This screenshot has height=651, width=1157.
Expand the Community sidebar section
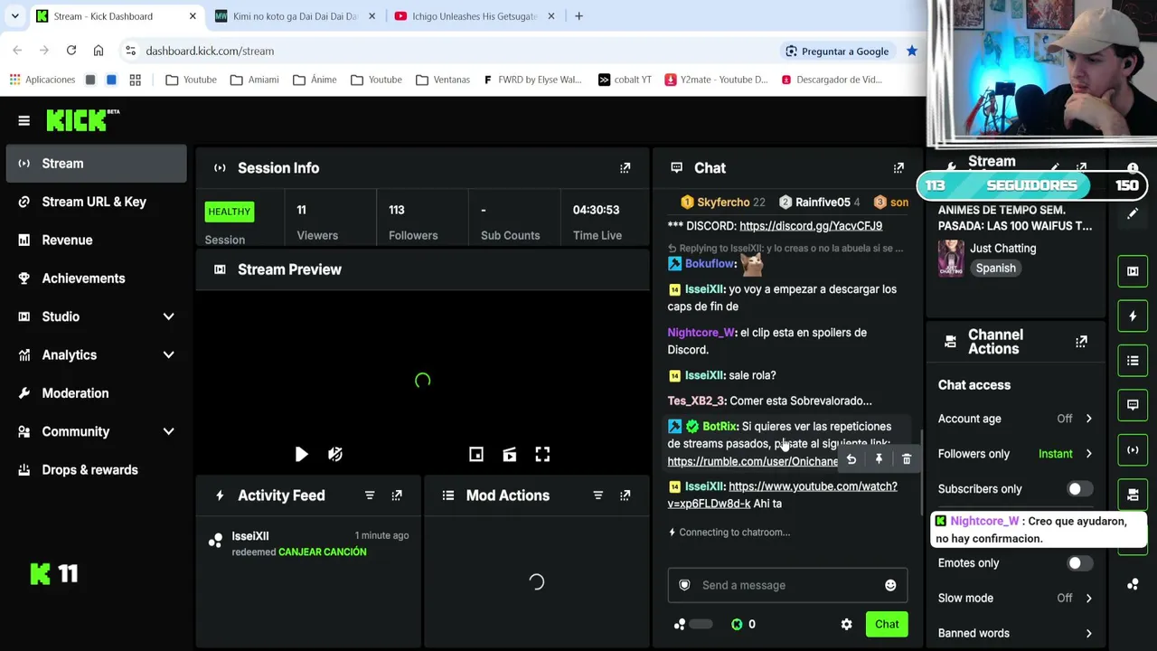168,431
